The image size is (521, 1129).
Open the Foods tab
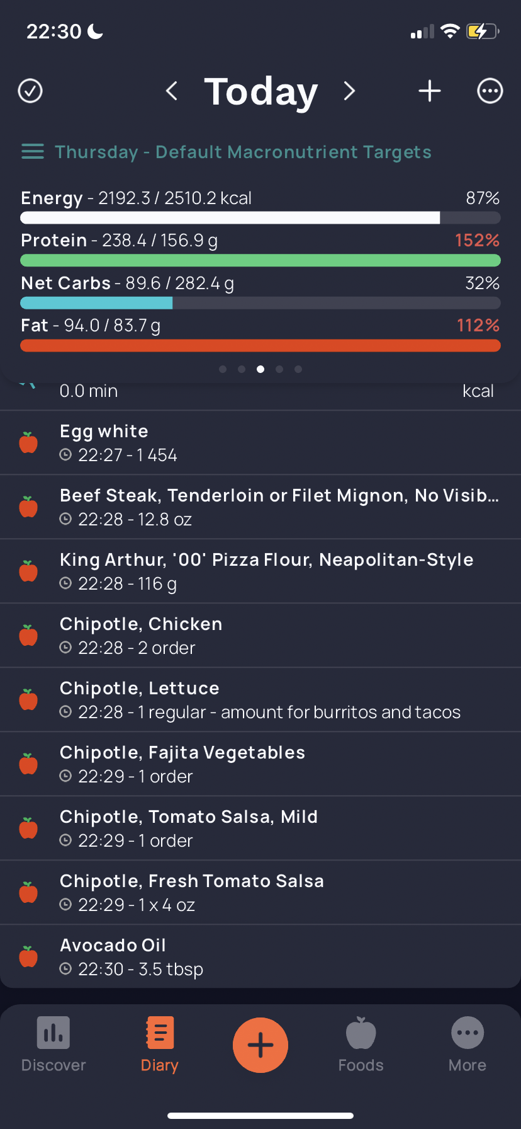click(x=361, y=1045)
